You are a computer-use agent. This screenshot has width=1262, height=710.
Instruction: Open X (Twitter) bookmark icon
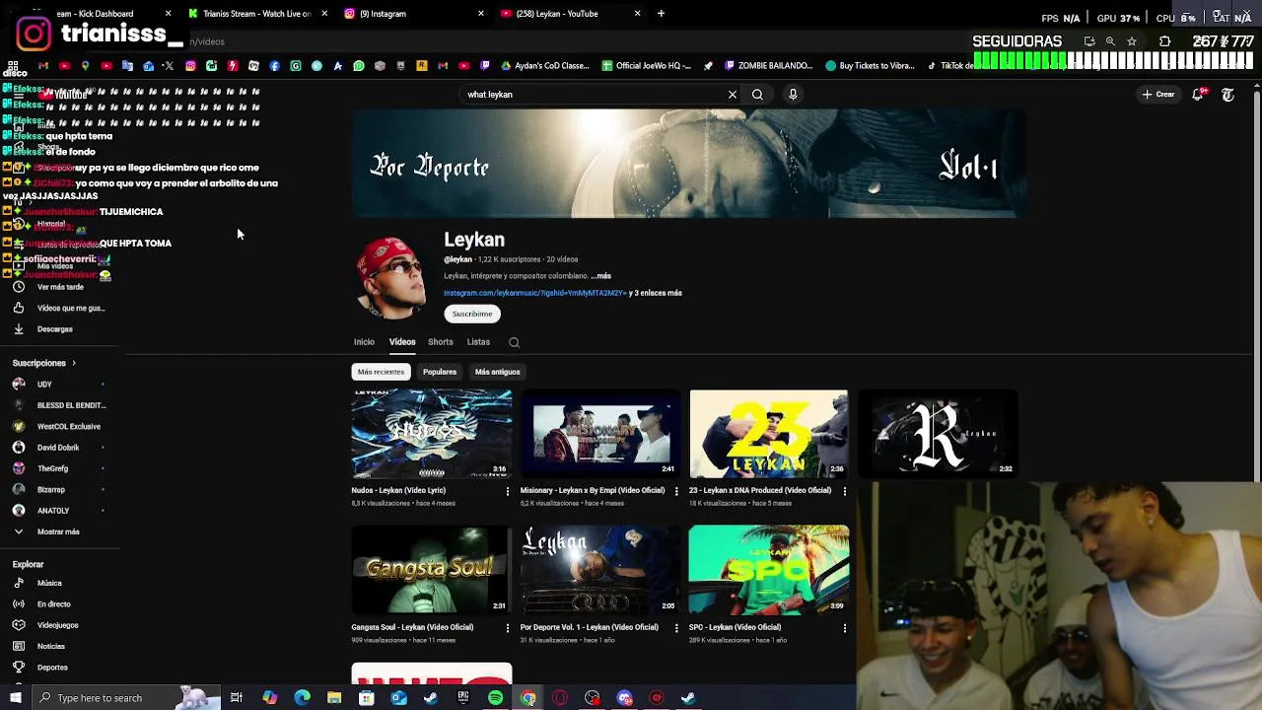tap(169, 66)
